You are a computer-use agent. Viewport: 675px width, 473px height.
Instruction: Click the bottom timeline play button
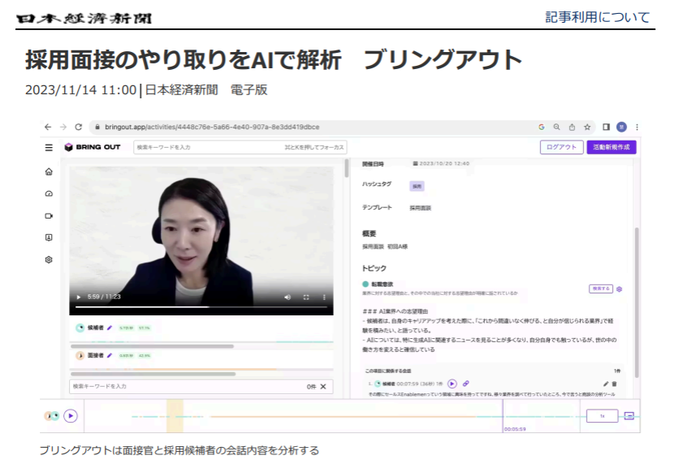pos(71,416)
